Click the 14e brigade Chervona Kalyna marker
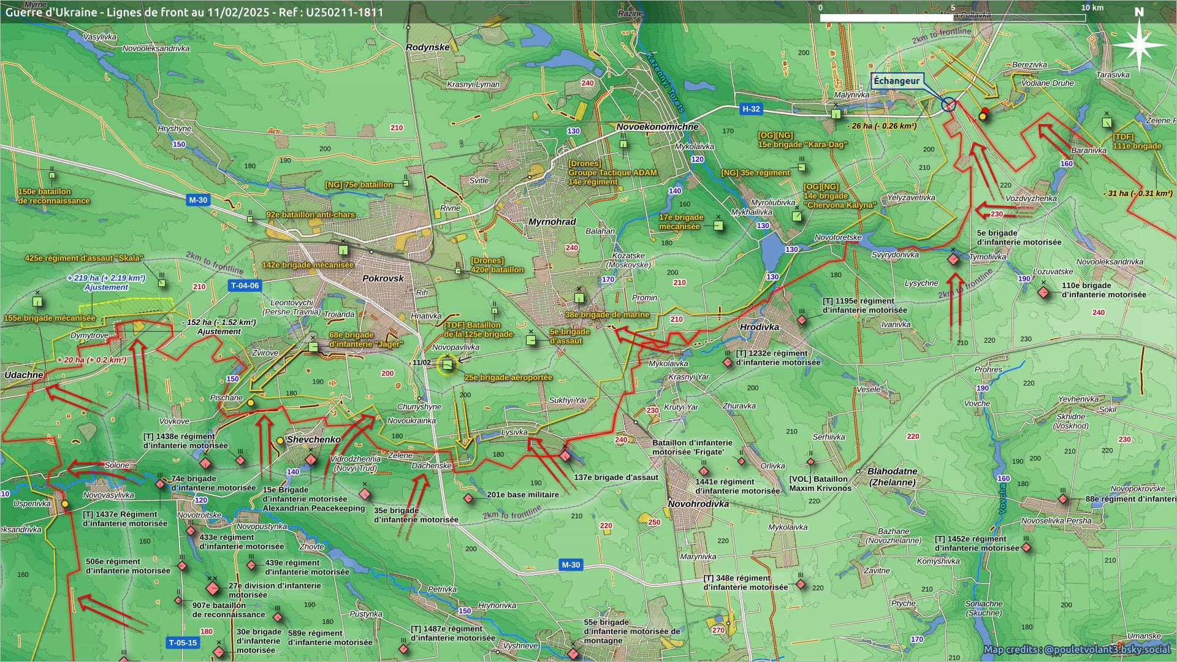 (x=796, y=216)
